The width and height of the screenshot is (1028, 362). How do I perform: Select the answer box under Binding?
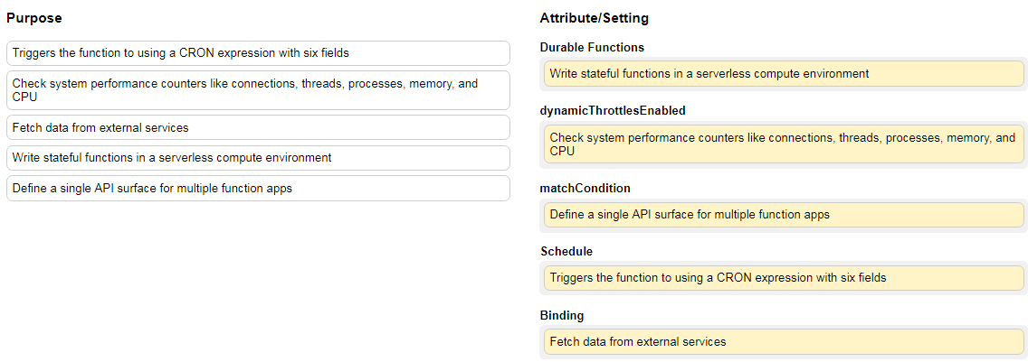[784, 341]
